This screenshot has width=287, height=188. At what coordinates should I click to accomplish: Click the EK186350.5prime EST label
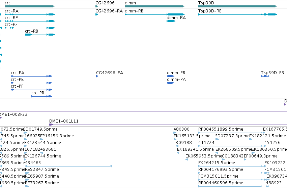click(269, 149)
